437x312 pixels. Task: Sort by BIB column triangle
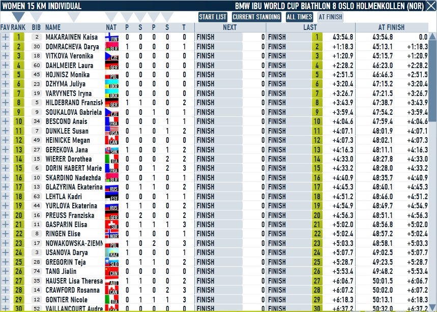(36, 16)
